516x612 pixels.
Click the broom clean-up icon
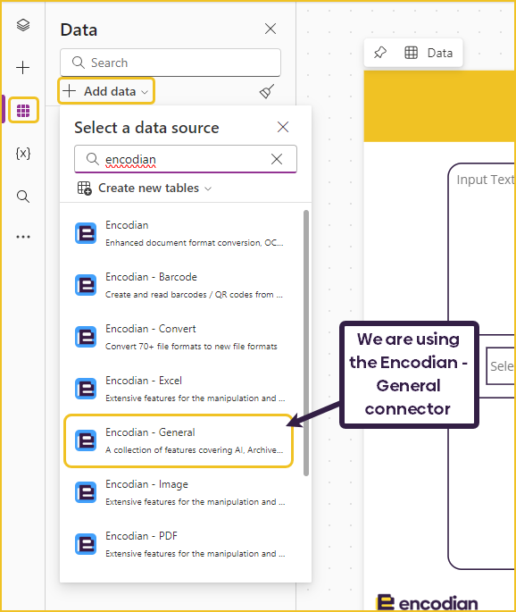pos(267,91)
